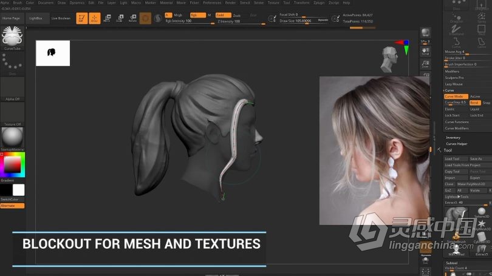Click the Home Page button
The image size is (492, 276).
[11, 18]
